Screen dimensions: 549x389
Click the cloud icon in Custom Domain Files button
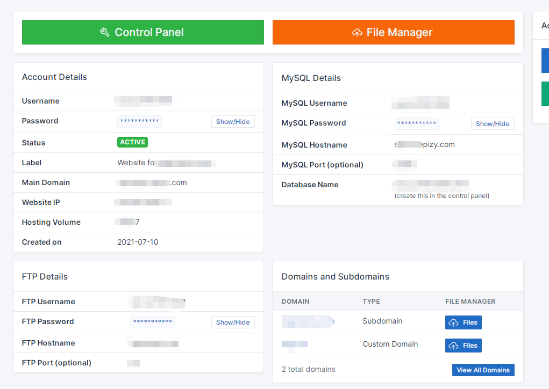[x=453, y=346]
